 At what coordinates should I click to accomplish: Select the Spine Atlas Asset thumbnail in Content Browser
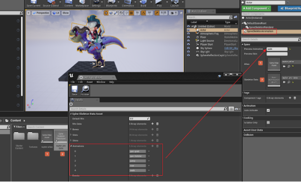(47, 137)
